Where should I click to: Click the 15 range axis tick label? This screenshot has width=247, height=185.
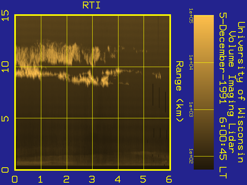(5, 15)
